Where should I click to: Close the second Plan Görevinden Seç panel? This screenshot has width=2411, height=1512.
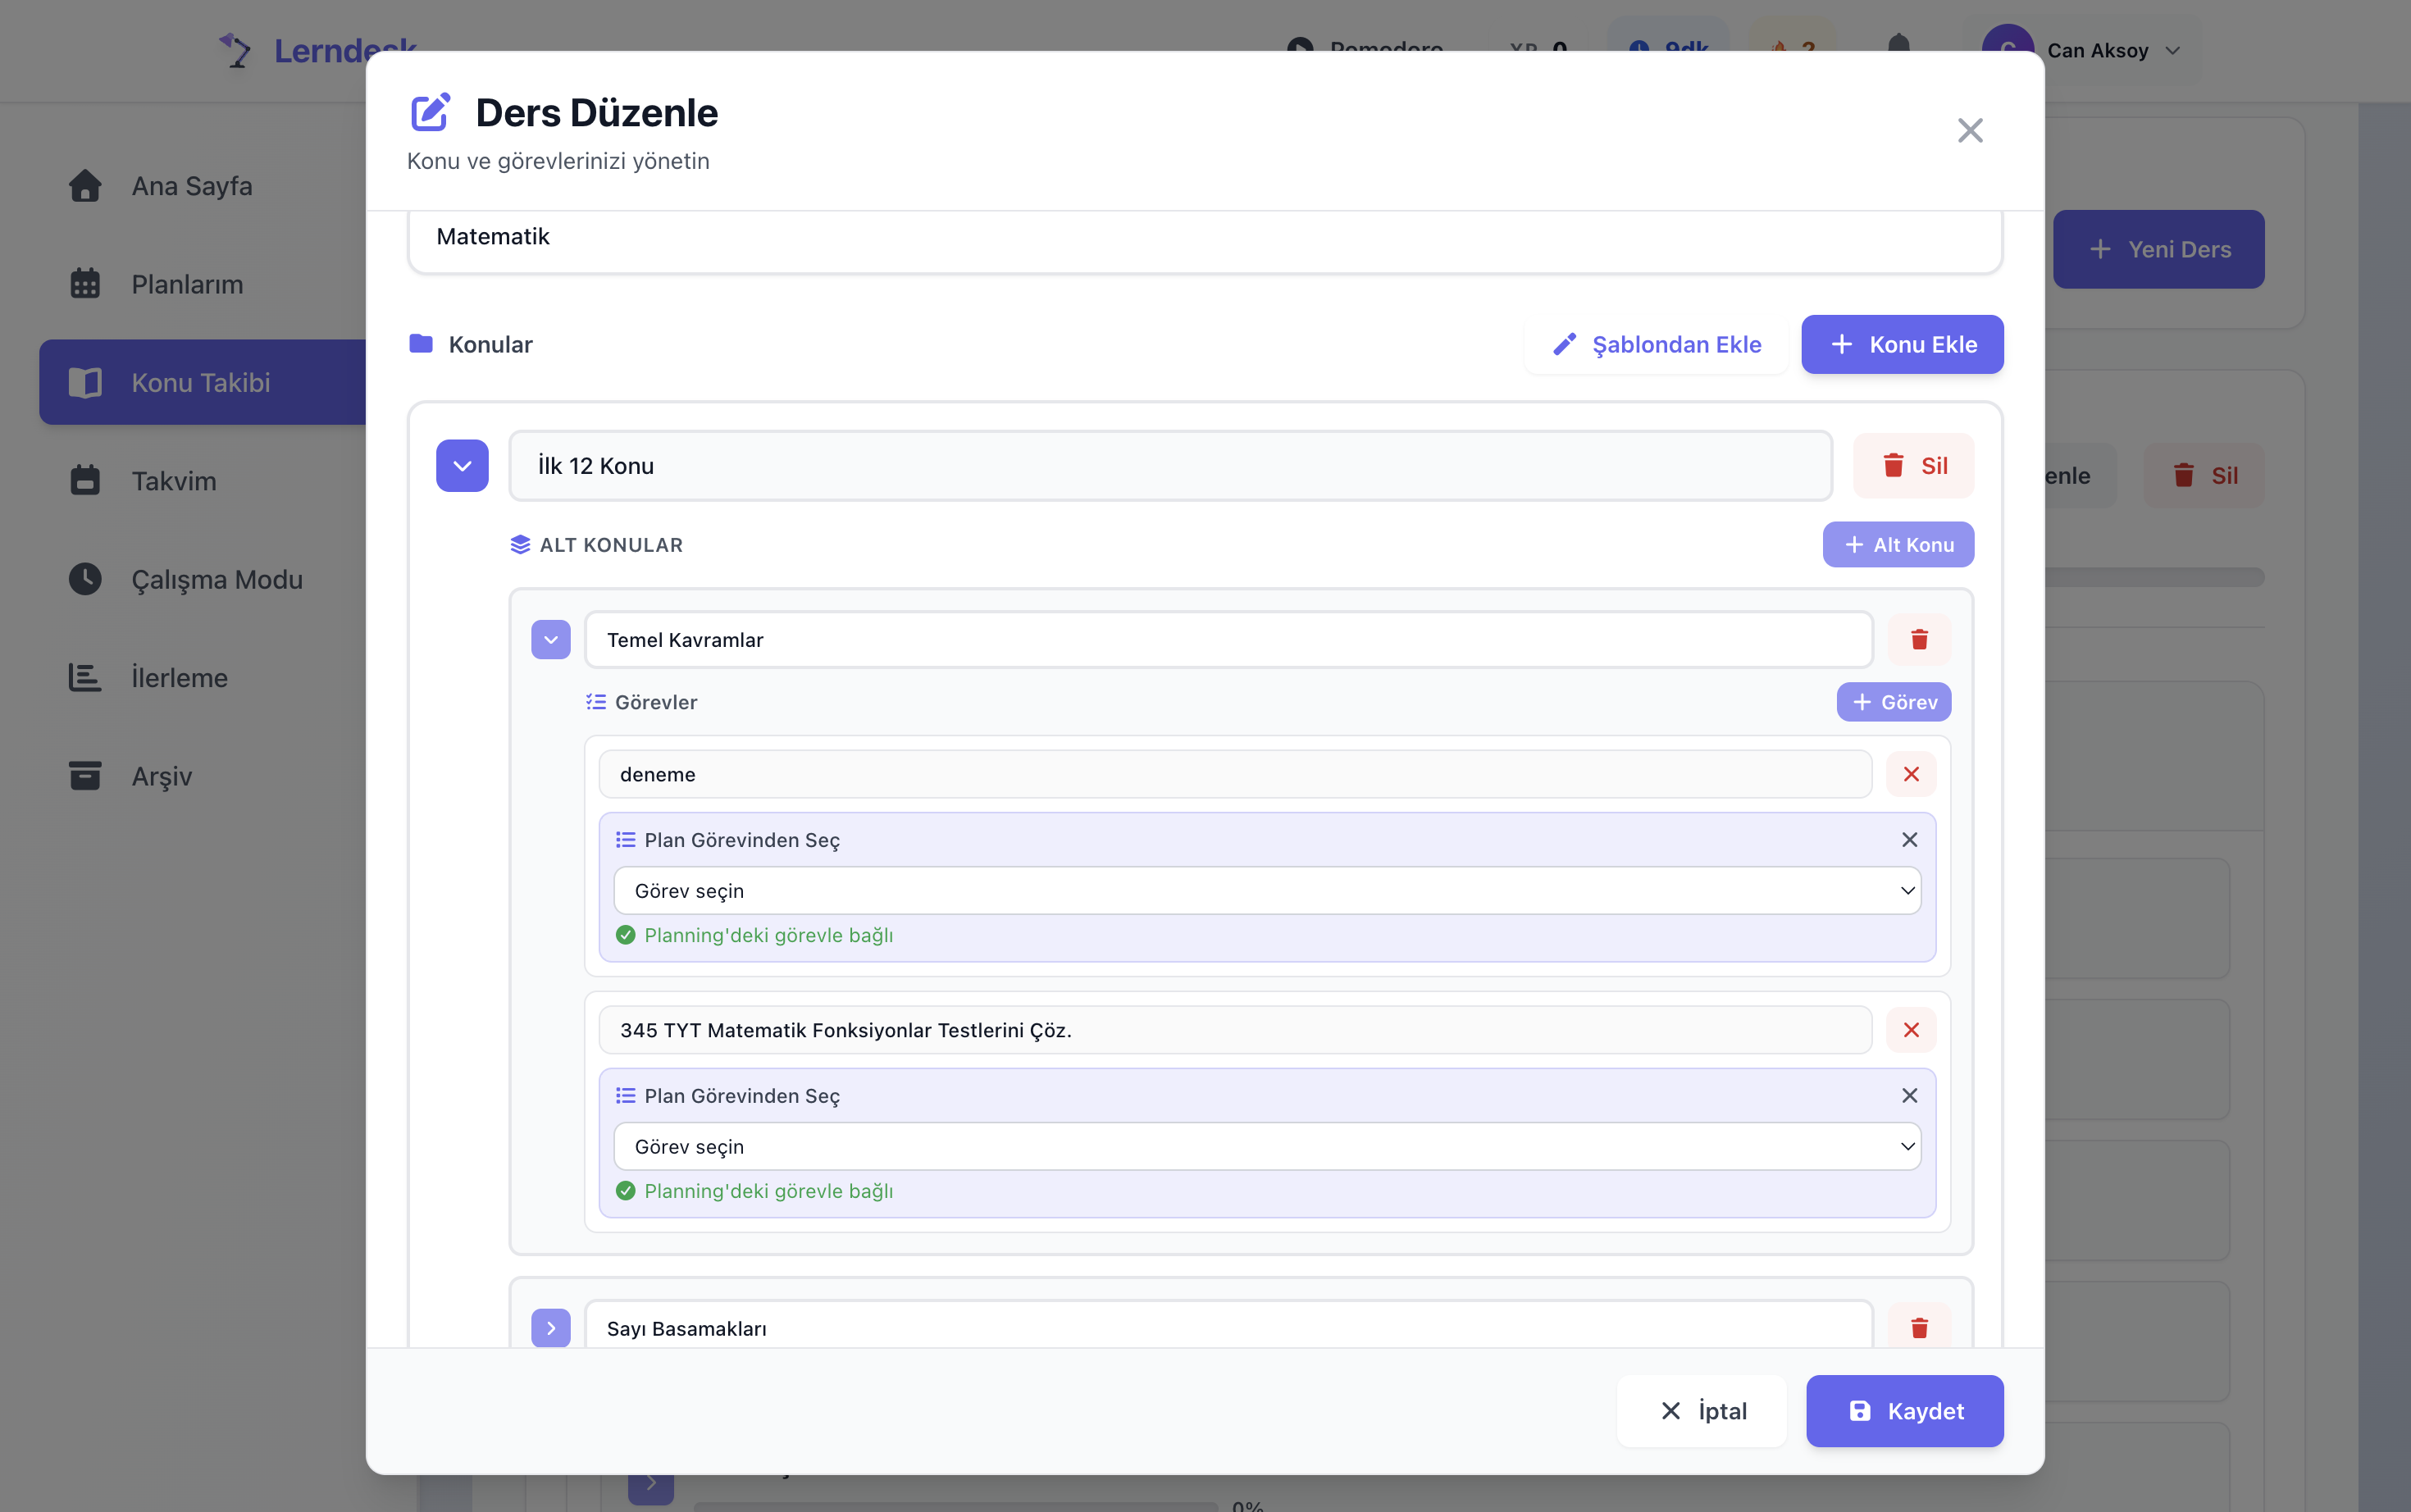click(1908, 1096)
